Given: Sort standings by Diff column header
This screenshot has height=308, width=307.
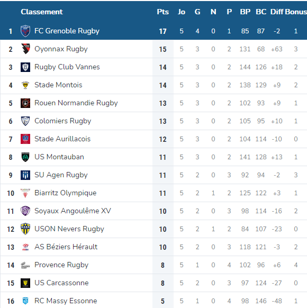Looking at the screenshot, I should tap(277, 12).
